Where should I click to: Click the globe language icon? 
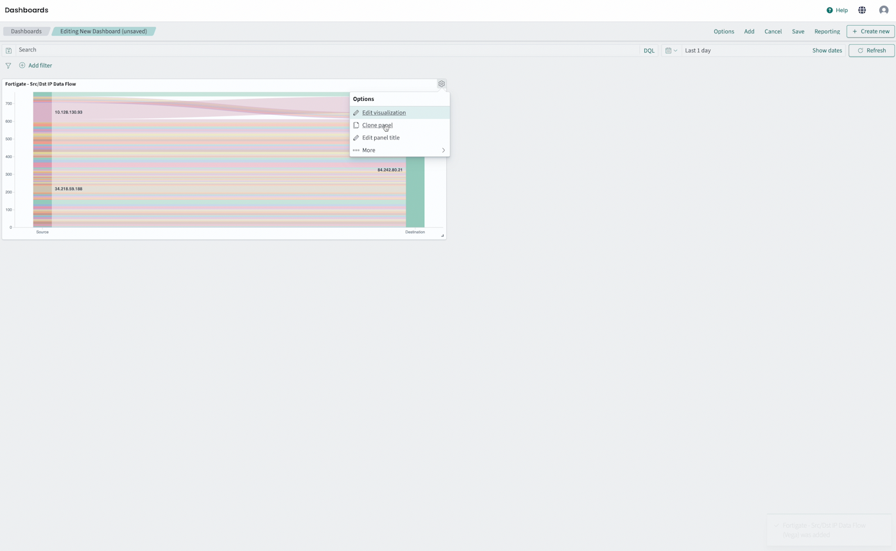click(862, 10)
